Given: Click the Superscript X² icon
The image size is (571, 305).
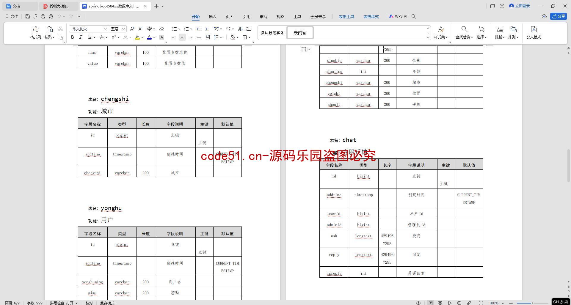Looking at the screenshot, I should point(114,37).
